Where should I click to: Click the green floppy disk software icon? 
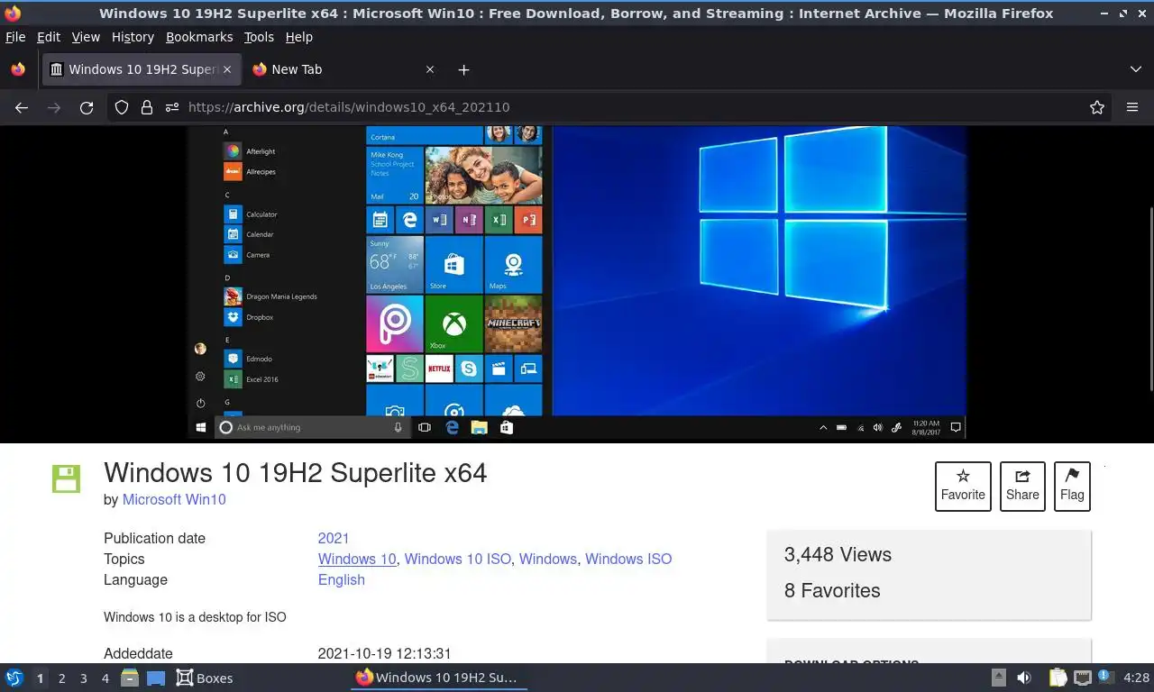point(66,479)
